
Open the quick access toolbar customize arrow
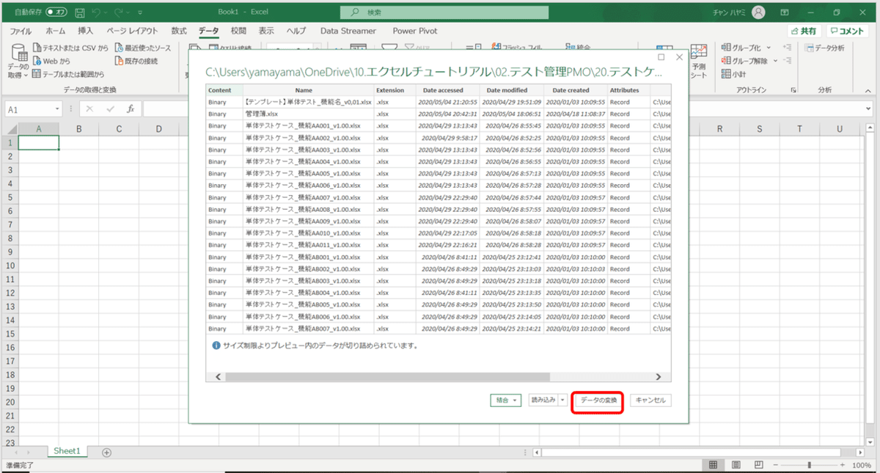pyautogui.click(x=141, y=13)
